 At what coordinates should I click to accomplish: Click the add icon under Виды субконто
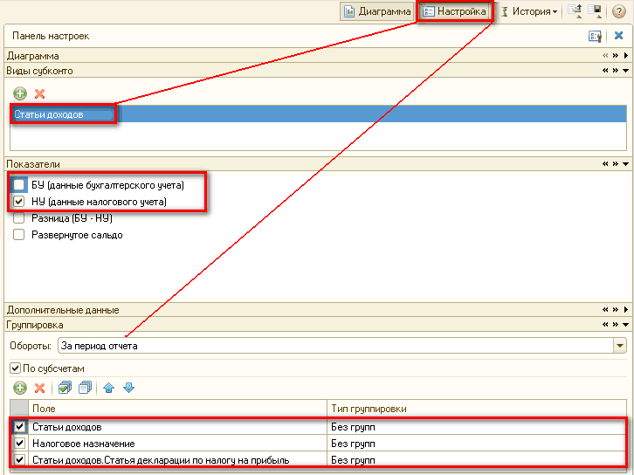click(19, 93)
